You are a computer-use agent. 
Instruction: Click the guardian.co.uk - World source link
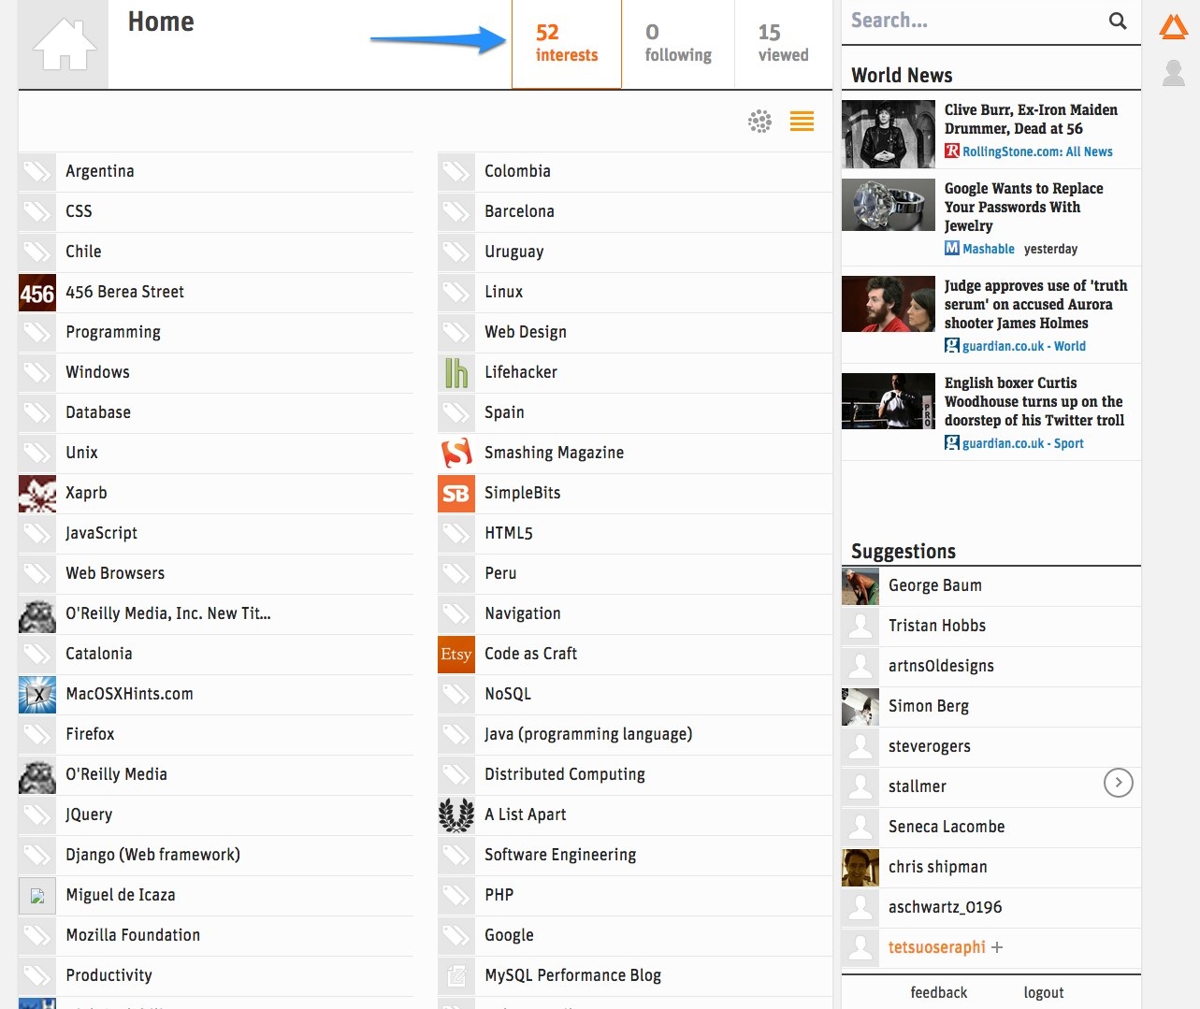click(1024, 346)
